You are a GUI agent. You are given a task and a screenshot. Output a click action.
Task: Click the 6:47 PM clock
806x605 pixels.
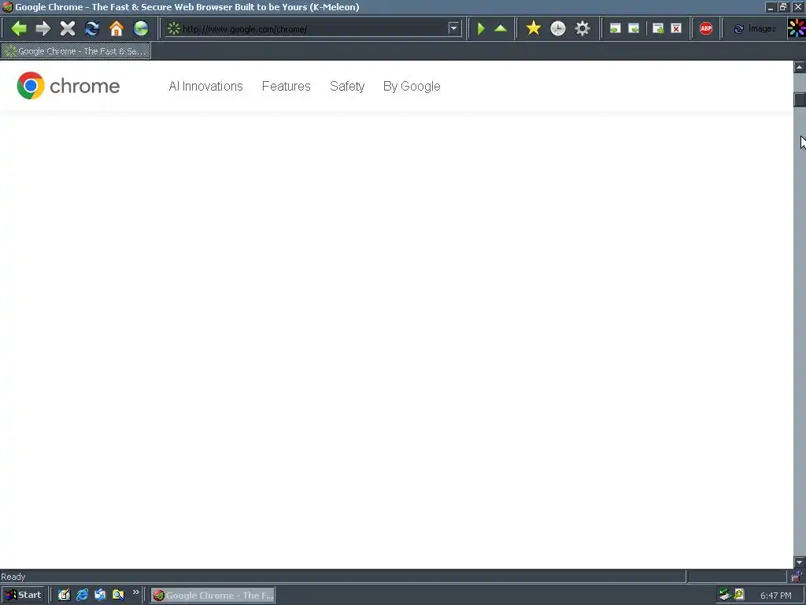point(775,596)
